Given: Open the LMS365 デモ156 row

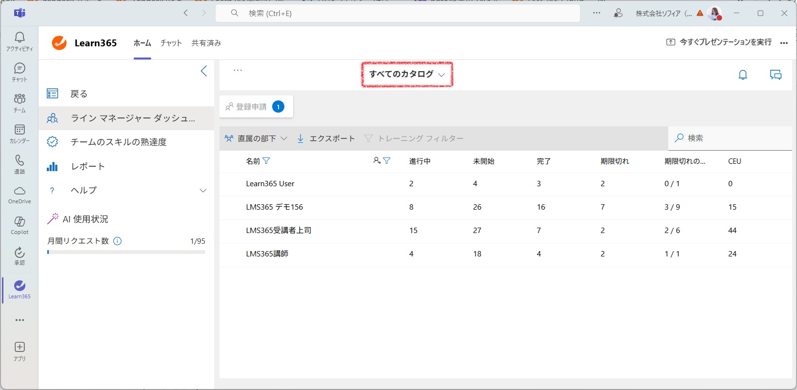Looking at the screenshot, I should 505,207.
